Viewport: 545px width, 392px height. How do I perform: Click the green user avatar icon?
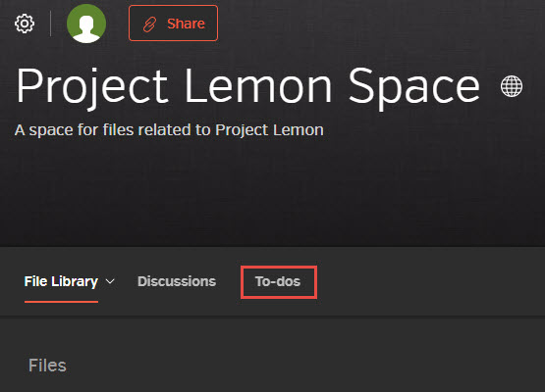pyautogui.click(x=86, y=24)
